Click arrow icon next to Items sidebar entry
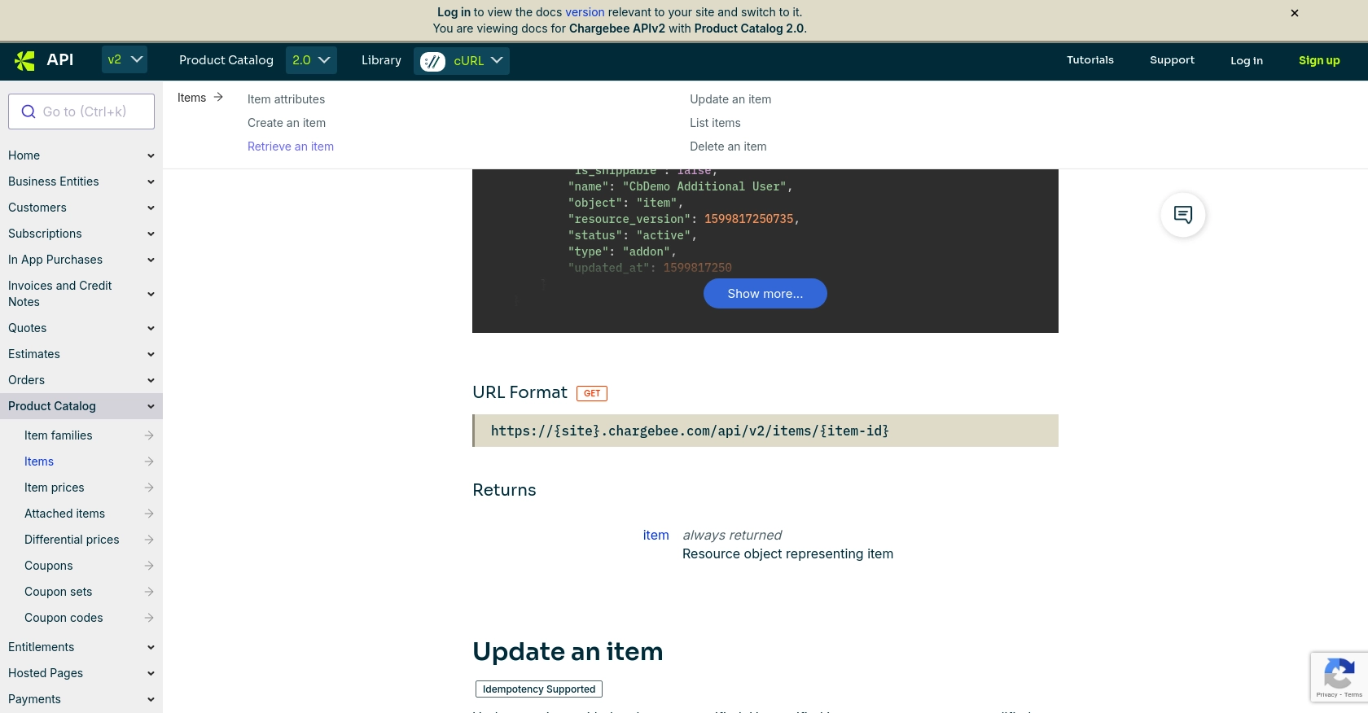1368x713 pixels. tap(149, 461)
